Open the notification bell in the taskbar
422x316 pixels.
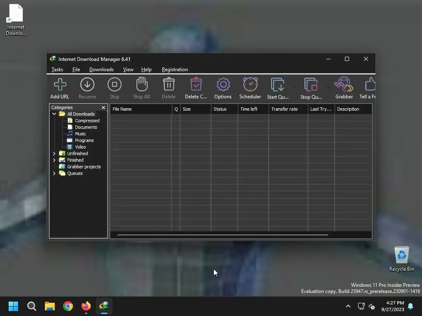411,306
